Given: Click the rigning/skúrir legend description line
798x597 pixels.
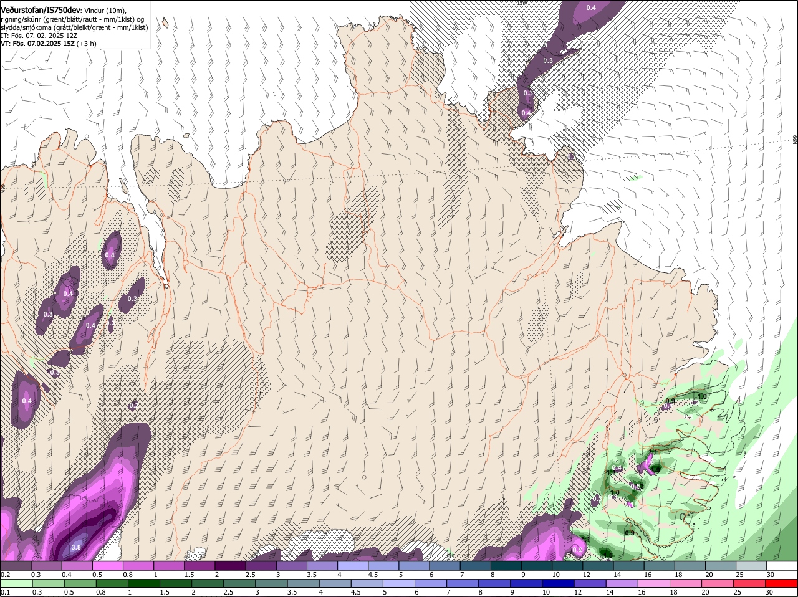Looking at the screenshot, I should point(72,19).
